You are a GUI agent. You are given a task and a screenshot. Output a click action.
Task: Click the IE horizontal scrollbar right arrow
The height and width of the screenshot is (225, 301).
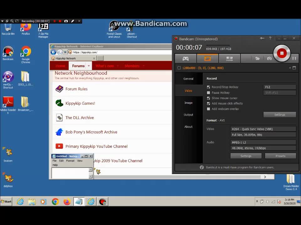(x=265, y=177)
